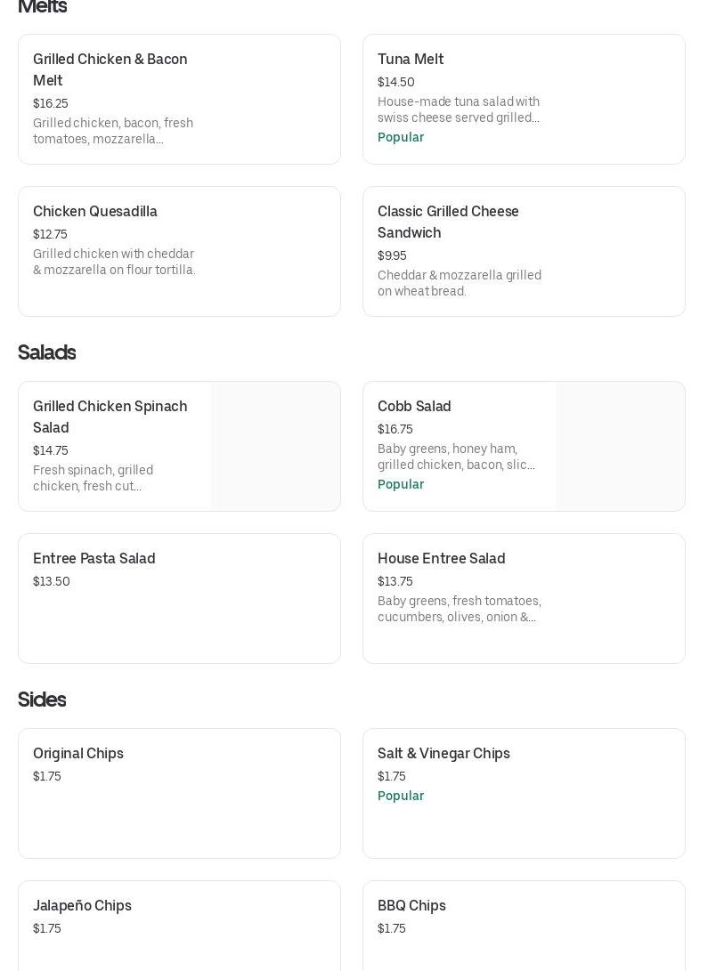Choose Classic Grilled Cheese Sandwich
Viewport: 716px width, 971px height.
pyautogui.click(x=448, y=222)
